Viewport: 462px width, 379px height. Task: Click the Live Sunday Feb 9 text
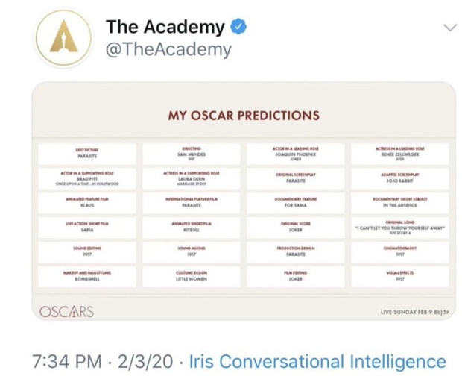(402, 313)
